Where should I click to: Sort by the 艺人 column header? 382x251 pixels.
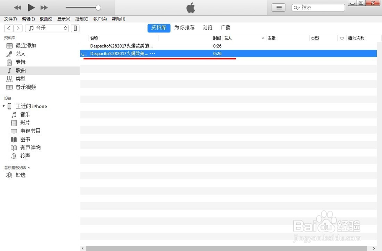228,38
